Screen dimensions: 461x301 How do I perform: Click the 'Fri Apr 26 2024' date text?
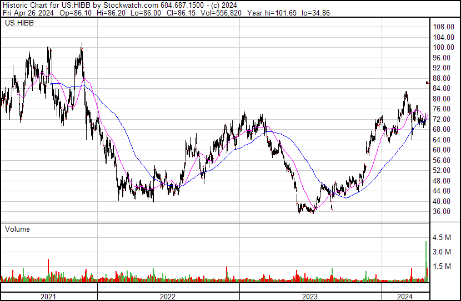tap(28, 13)
